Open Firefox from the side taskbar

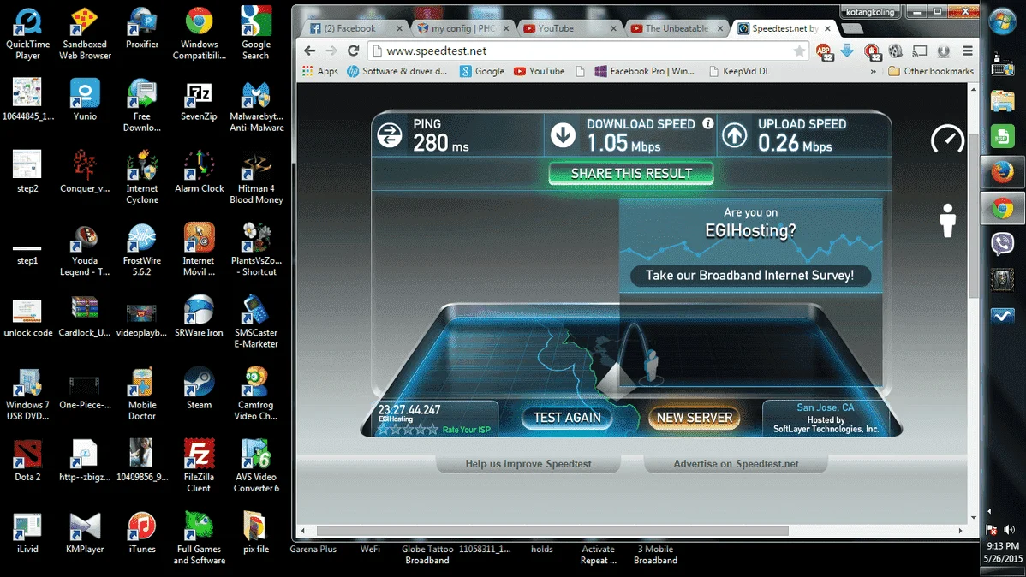click(x=1002, y=173)
